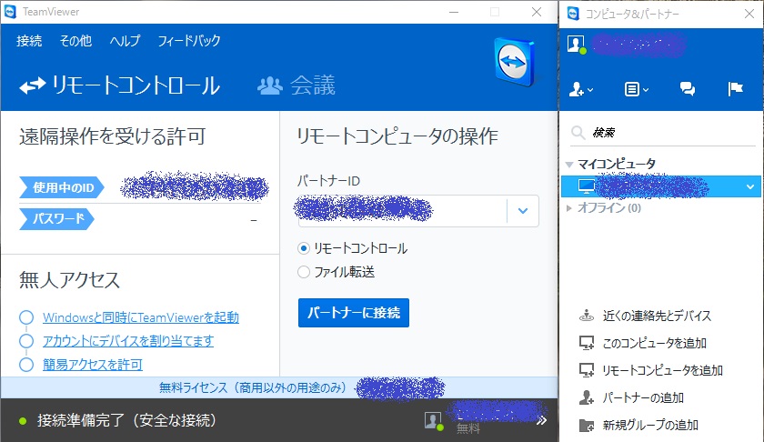764x442 pixels.
Task: Click リモートコンピュータを追加
Action: click(663, 370)
